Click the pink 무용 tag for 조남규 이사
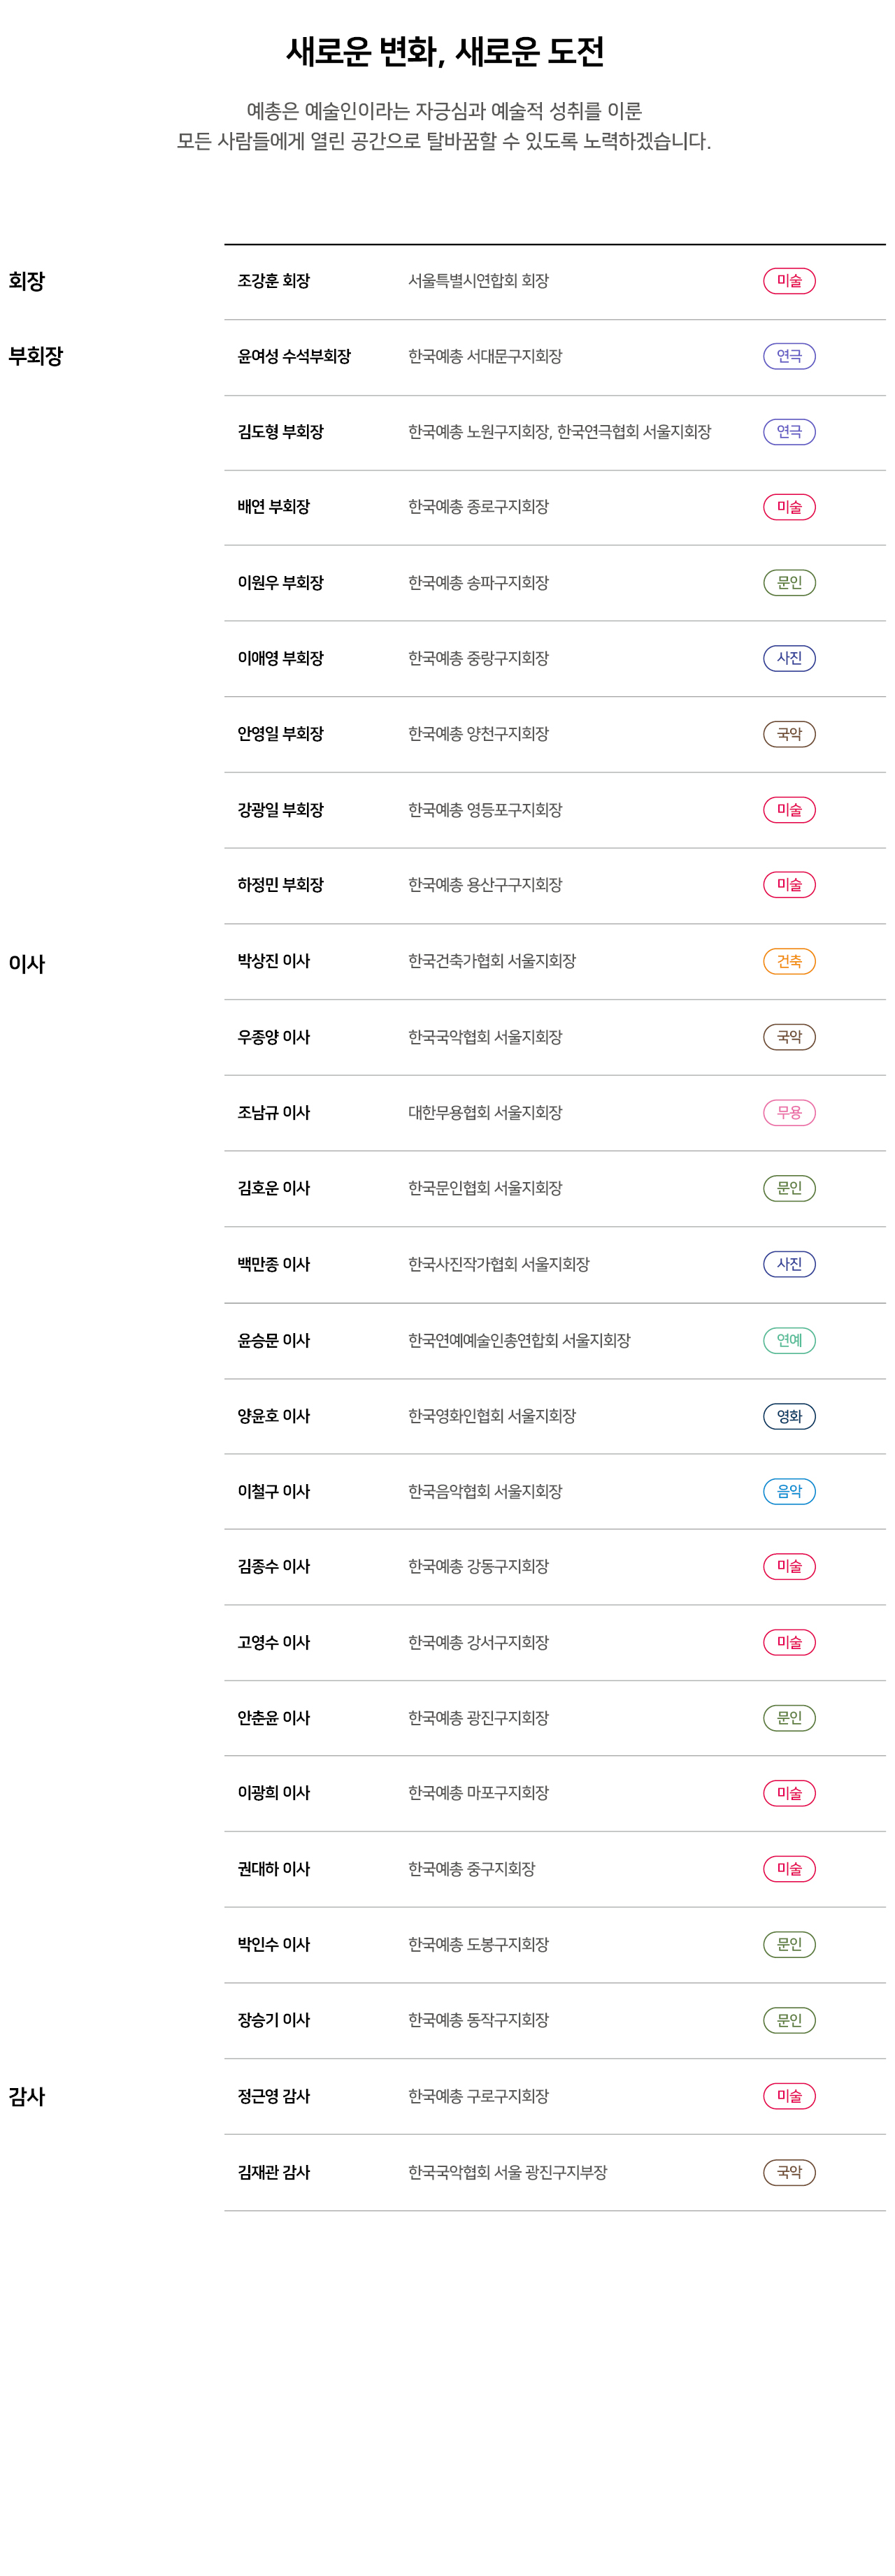895x2576 pixels. click(x=789, y=1112)
